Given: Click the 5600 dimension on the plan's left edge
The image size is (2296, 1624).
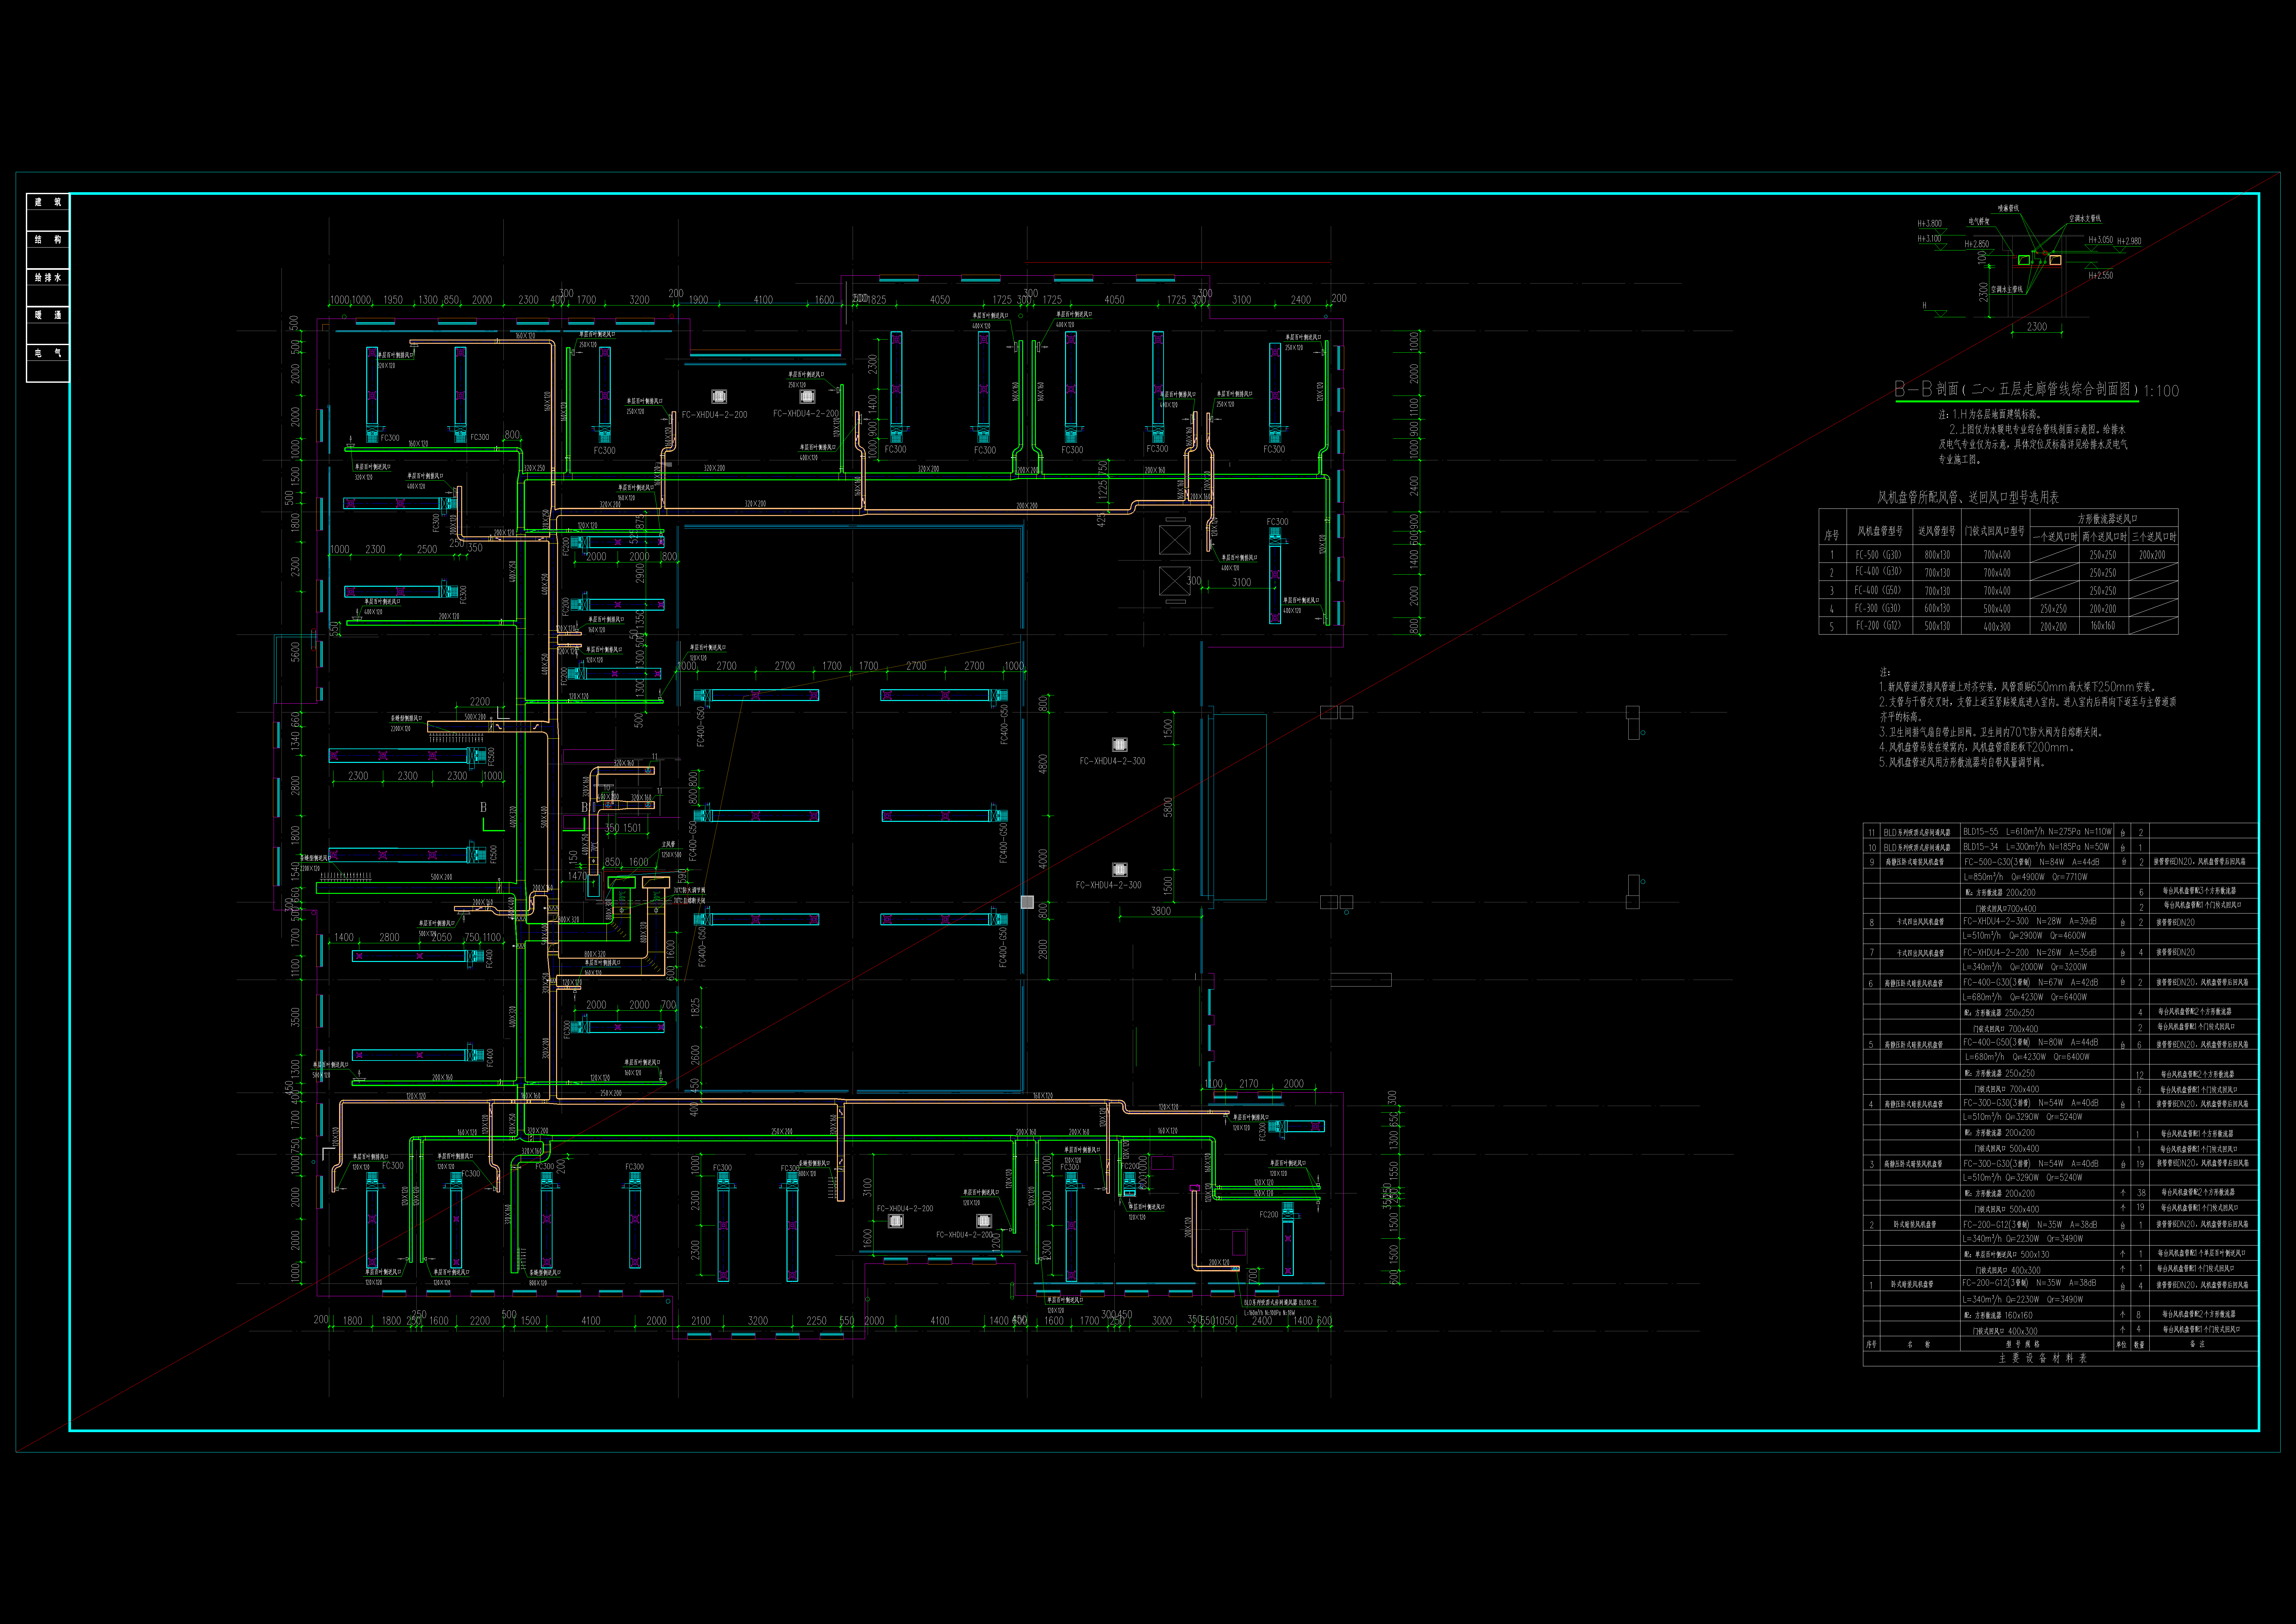Looking at the screenshot, I should coord(295,653).
